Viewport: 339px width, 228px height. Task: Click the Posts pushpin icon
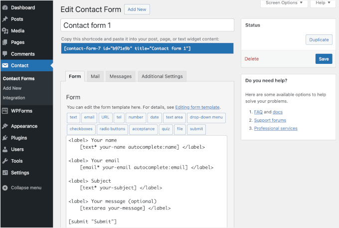[x=5, y=19]
